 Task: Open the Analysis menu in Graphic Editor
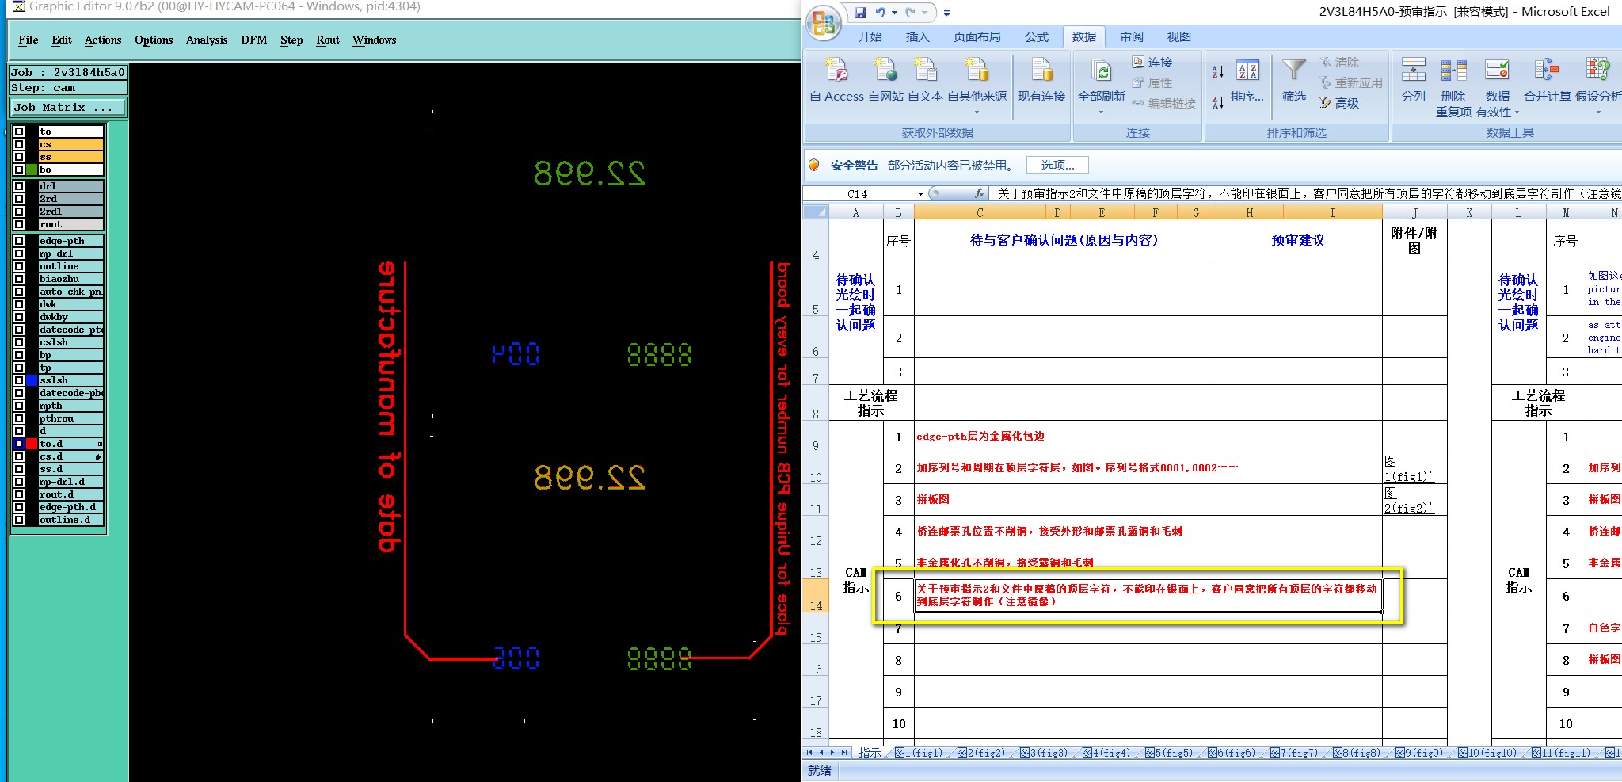[207, 40]
